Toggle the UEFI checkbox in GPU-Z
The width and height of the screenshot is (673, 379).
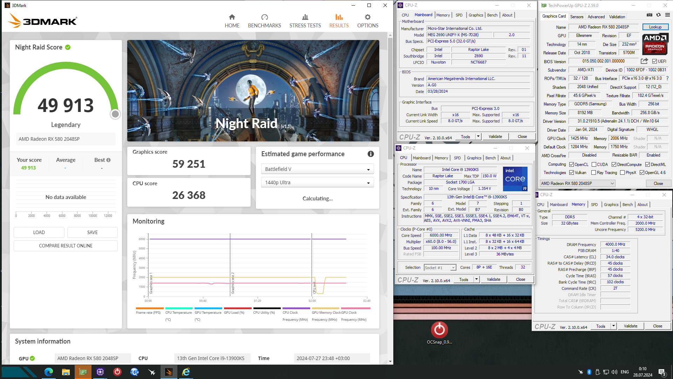point(654,61)
